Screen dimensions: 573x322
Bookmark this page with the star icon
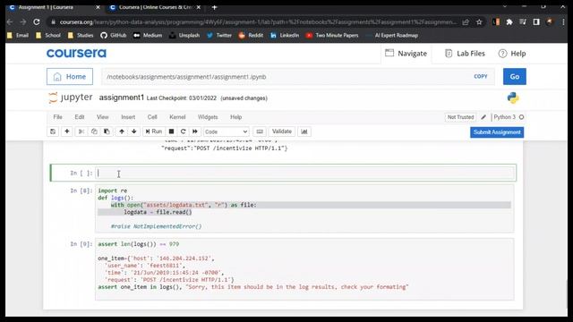(x=479, y=22)
